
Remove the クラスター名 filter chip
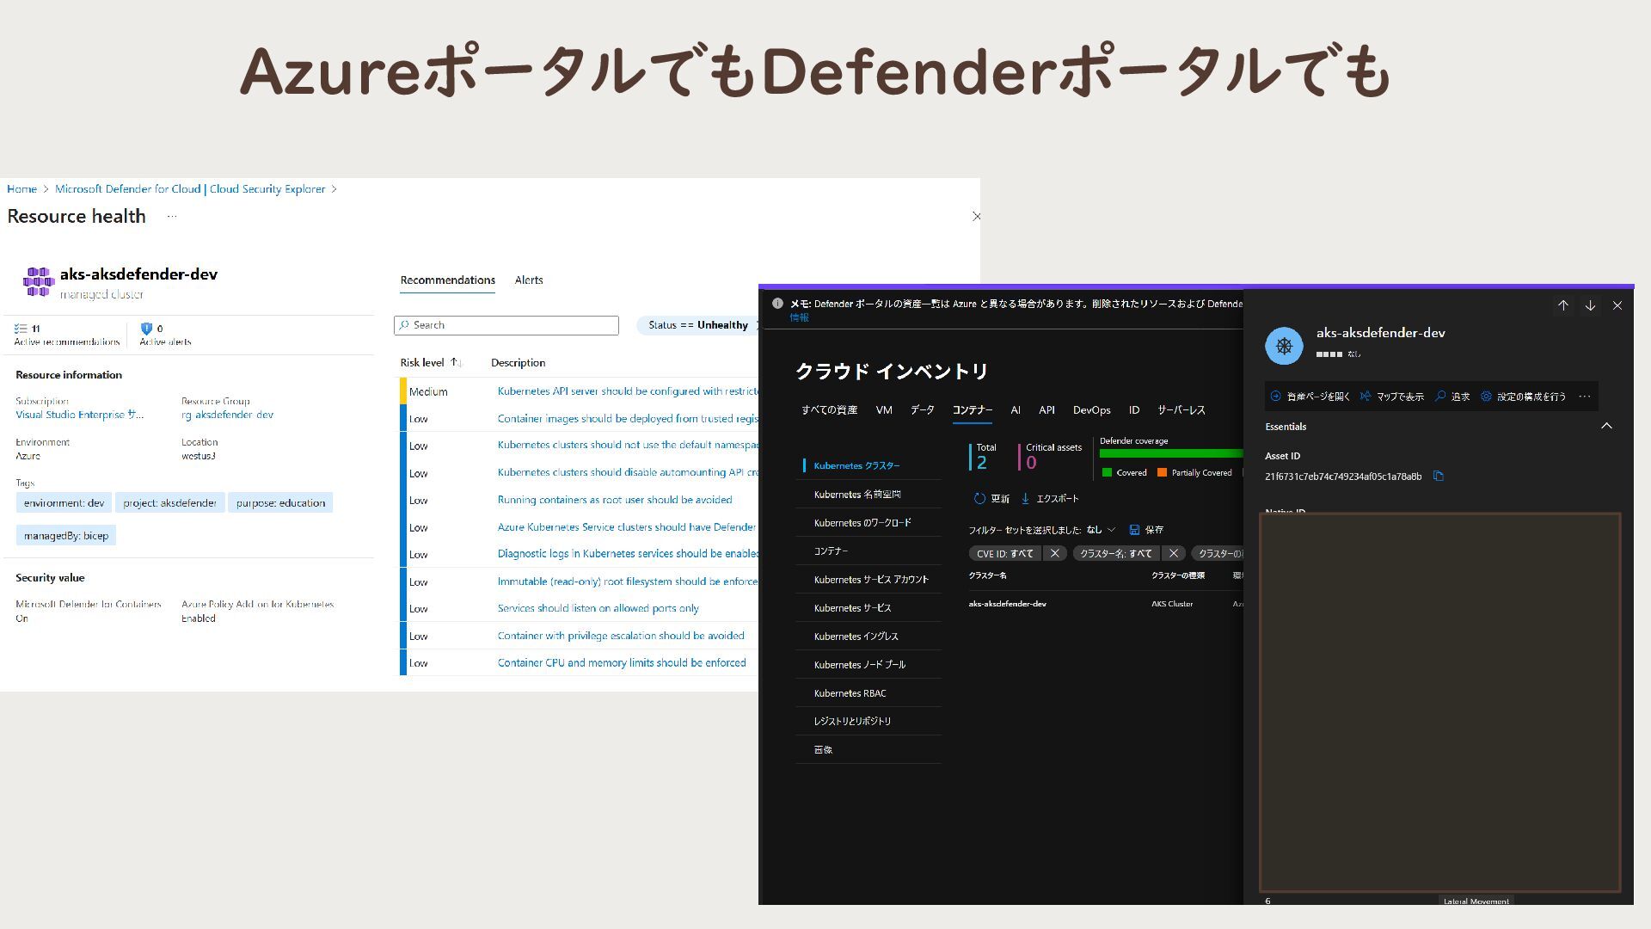(x=1173, y=553)
